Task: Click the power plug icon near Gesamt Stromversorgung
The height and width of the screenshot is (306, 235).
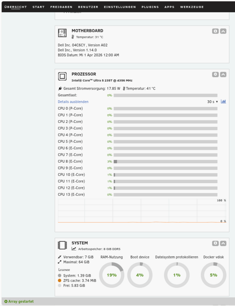Action: [60, 89]
